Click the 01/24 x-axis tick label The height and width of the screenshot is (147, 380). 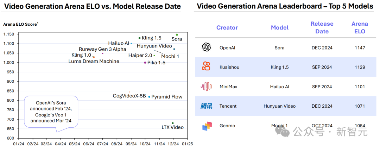pos(19,143)
